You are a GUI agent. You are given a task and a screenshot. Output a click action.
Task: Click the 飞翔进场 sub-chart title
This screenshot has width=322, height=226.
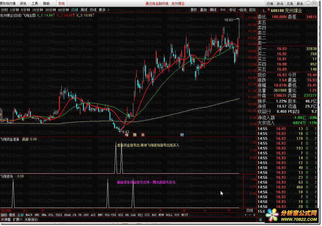coord(6,176)
